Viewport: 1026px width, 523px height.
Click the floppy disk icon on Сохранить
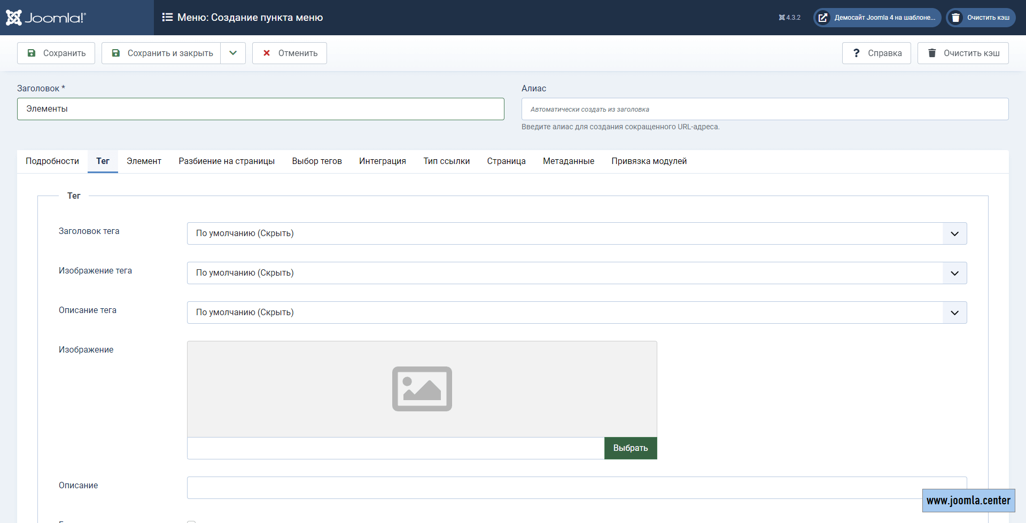coord(32,53)
